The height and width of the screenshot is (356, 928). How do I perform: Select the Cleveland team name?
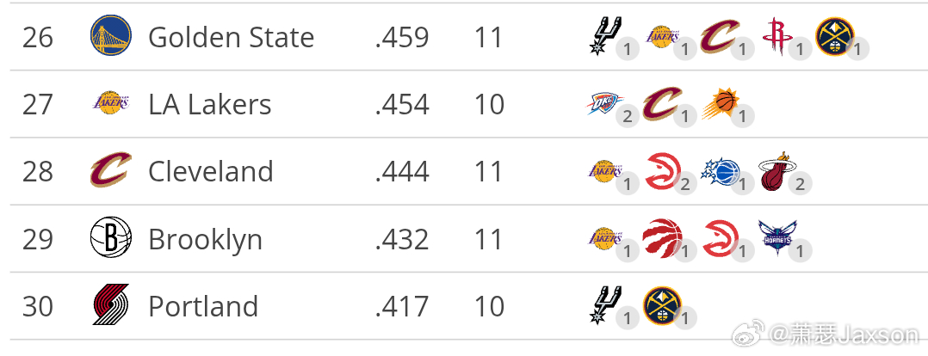[x=210, y=172]
